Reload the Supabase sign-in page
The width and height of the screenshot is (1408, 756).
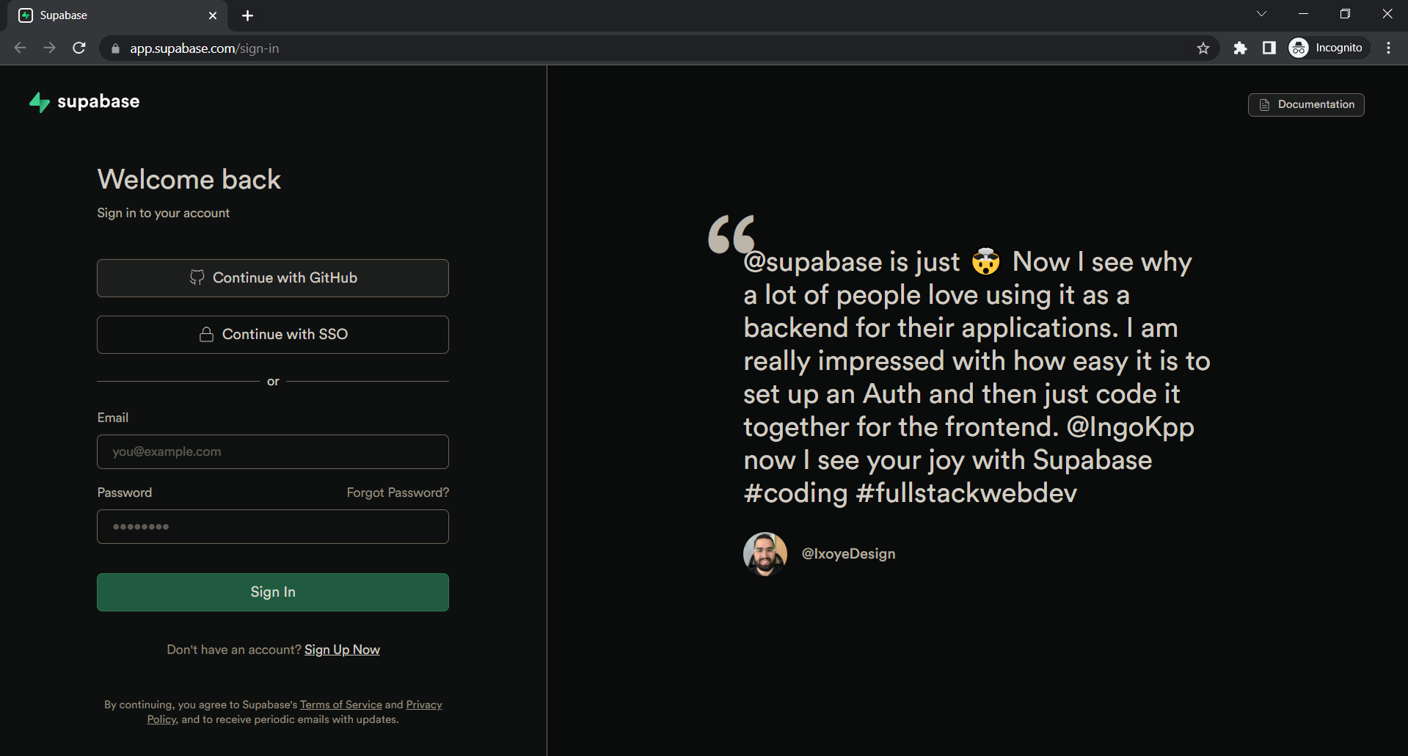tap(79, 48)
